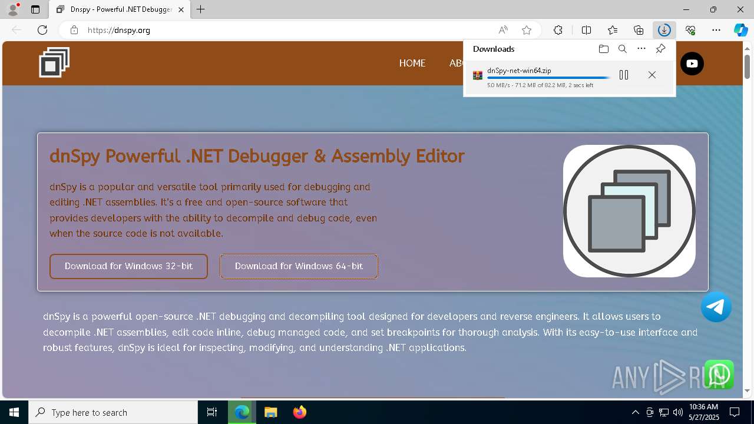View site information lock icon
Screen dimensions: 754x424
tap(74, 30)
